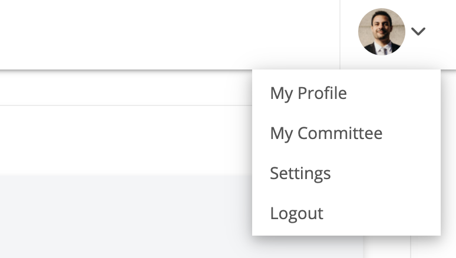Collapse the account menu chevron arrow
Viewport: 456px width, 258px height.
[x=418, y=31]
